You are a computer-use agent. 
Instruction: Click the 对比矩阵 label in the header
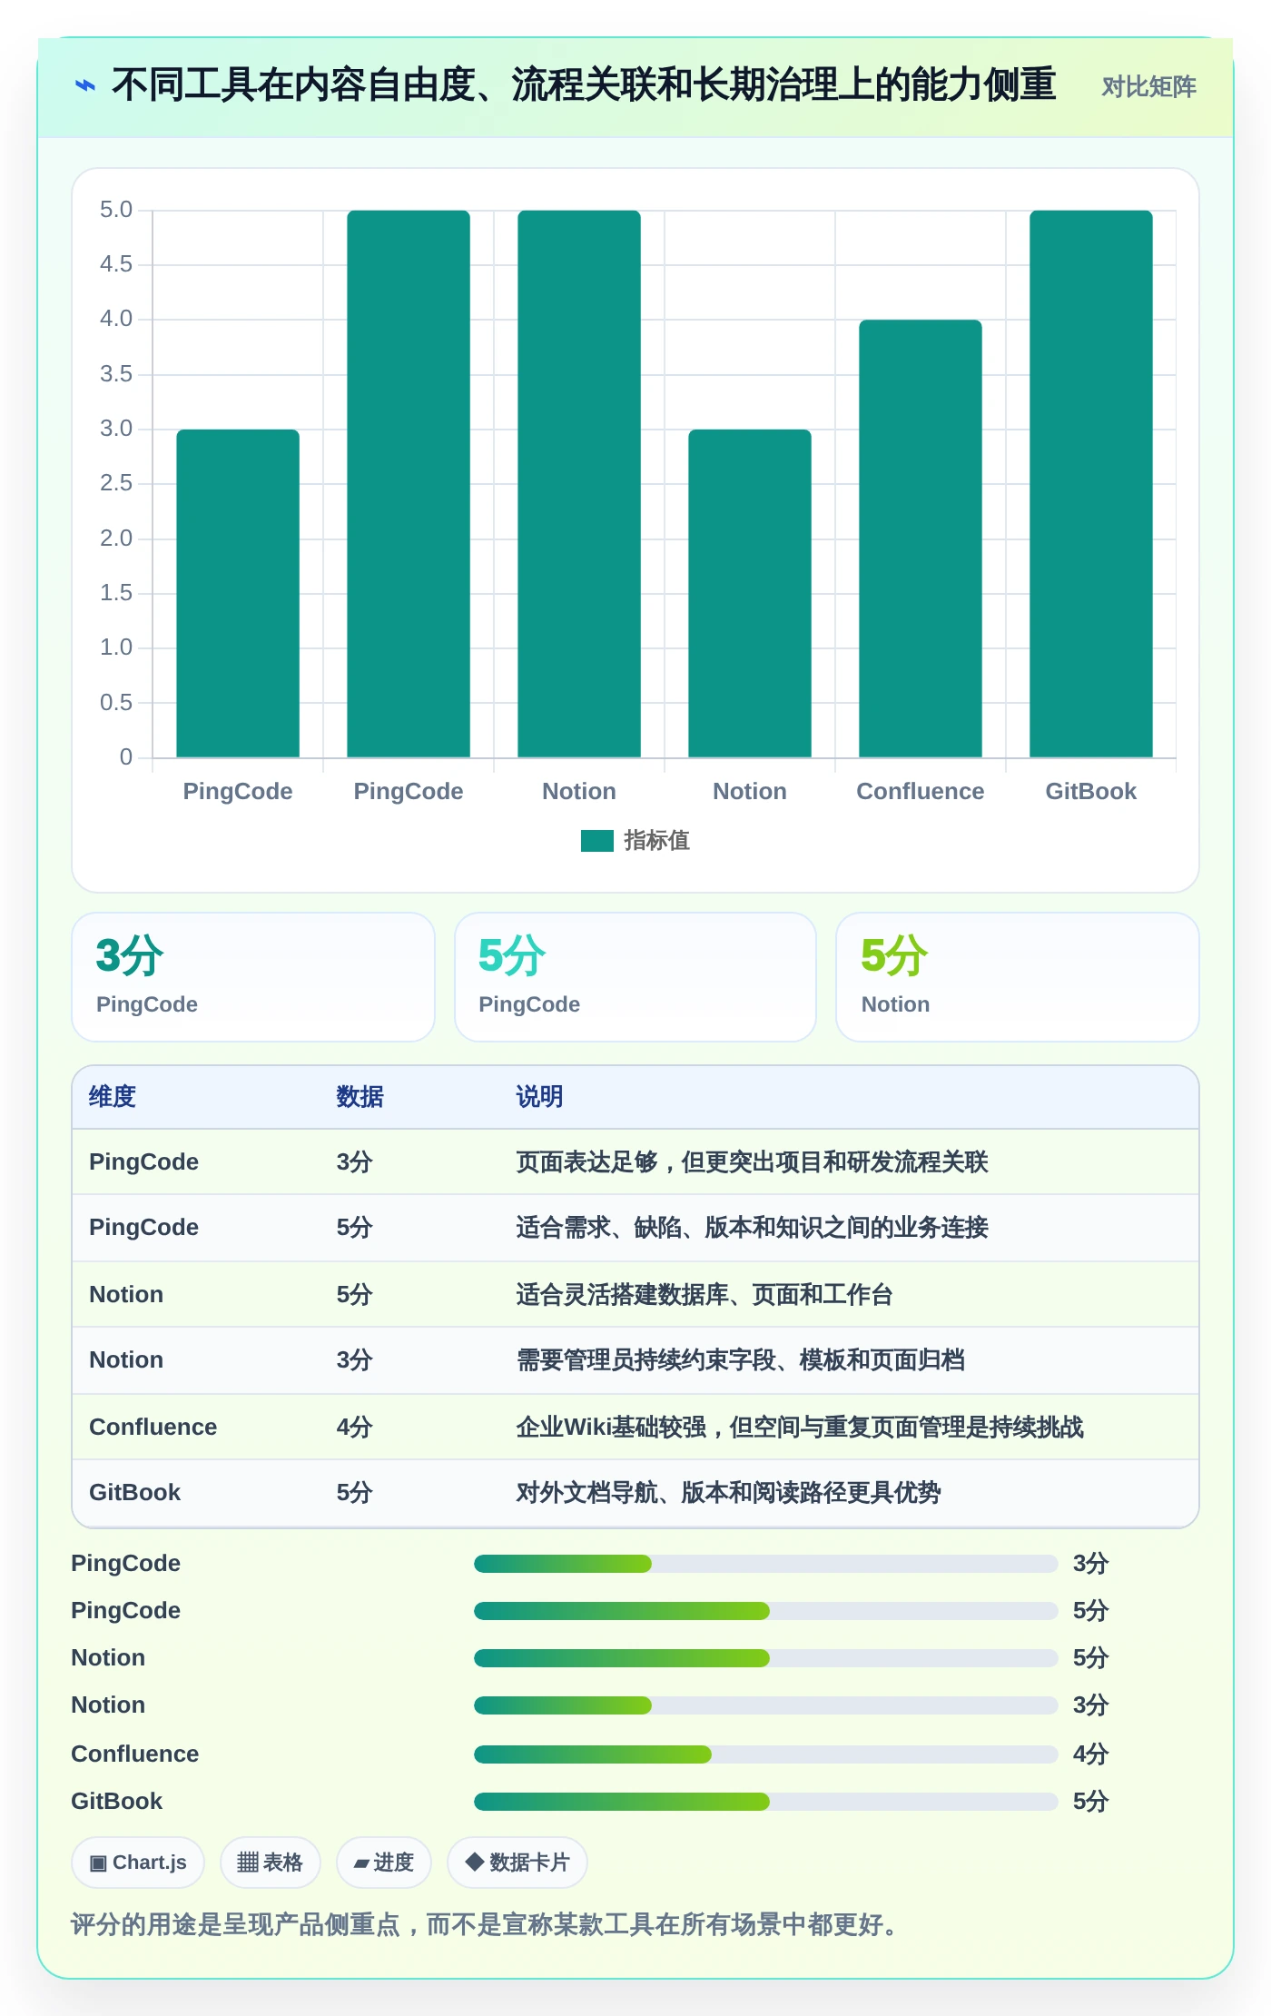1148,87
